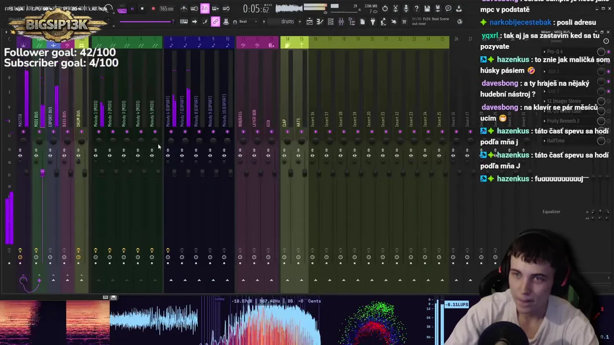Screen dimensions: 614x345
Task: Mute the DRUM BUS mixer track
Action: pos(81,132)
